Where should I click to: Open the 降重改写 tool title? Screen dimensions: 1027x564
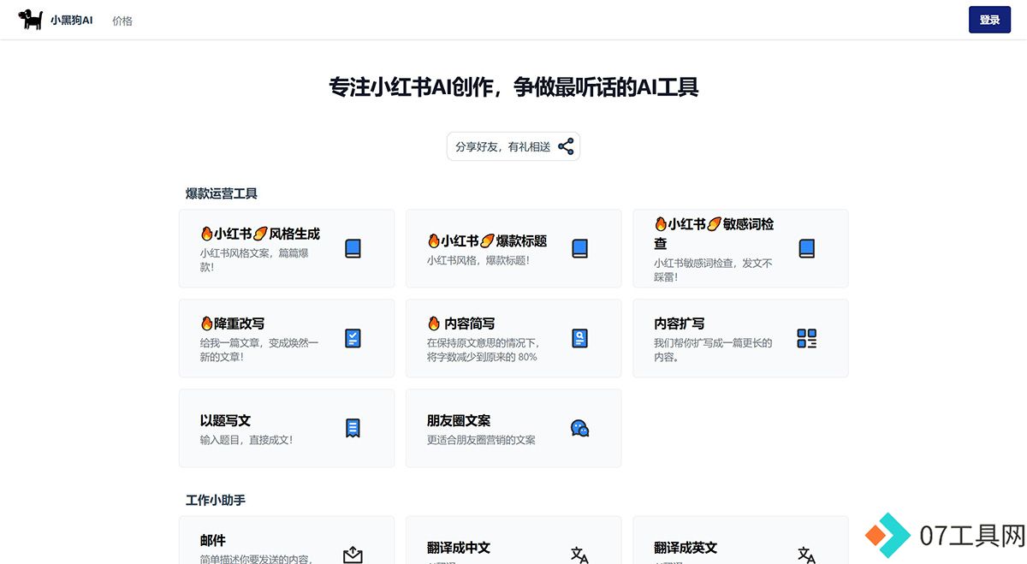(x=232, y=323)
